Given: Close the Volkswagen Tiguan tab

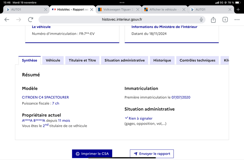Looking at the screenshot, I should tap(138, 10).
